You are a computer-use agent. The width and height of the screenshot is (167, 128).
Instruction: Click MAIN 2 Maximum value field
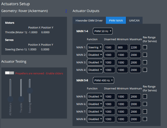(x=135, y=55)
